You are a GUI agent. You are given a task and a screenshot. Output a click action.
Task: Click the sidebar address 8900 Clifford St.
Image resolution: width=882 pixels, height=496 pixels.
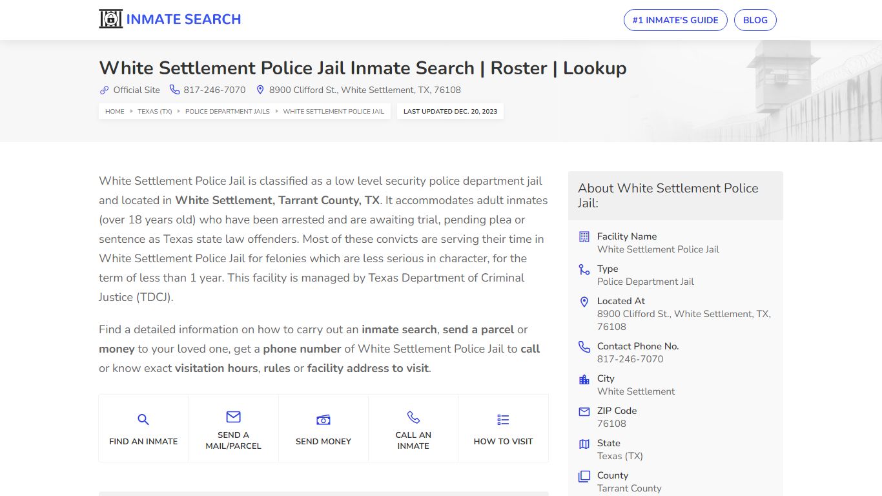pos(684,320)
